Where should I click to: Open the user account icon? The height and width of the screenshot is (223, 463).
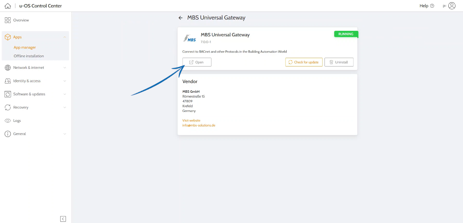[452, 6]
